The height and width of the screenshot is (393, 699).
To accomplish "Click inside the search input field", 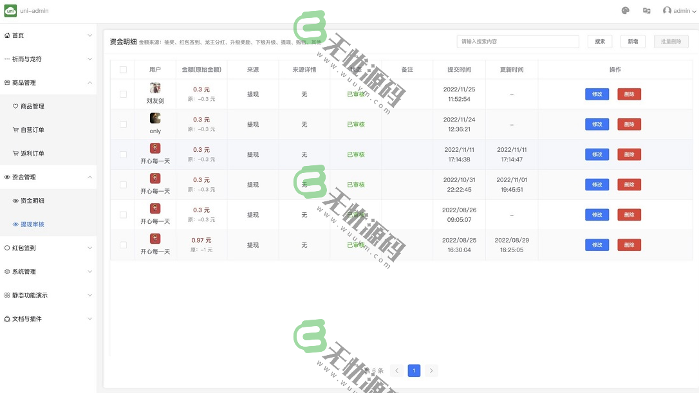I will click(518, 41).
